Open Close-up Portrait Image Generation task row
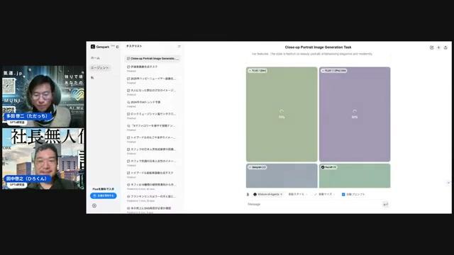454x255 pixels. (153, 58)
